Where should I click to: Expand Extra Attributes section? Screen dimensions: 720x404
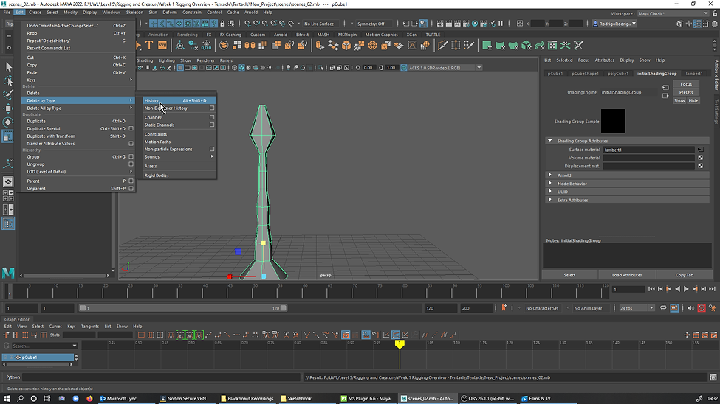point(549,200)
